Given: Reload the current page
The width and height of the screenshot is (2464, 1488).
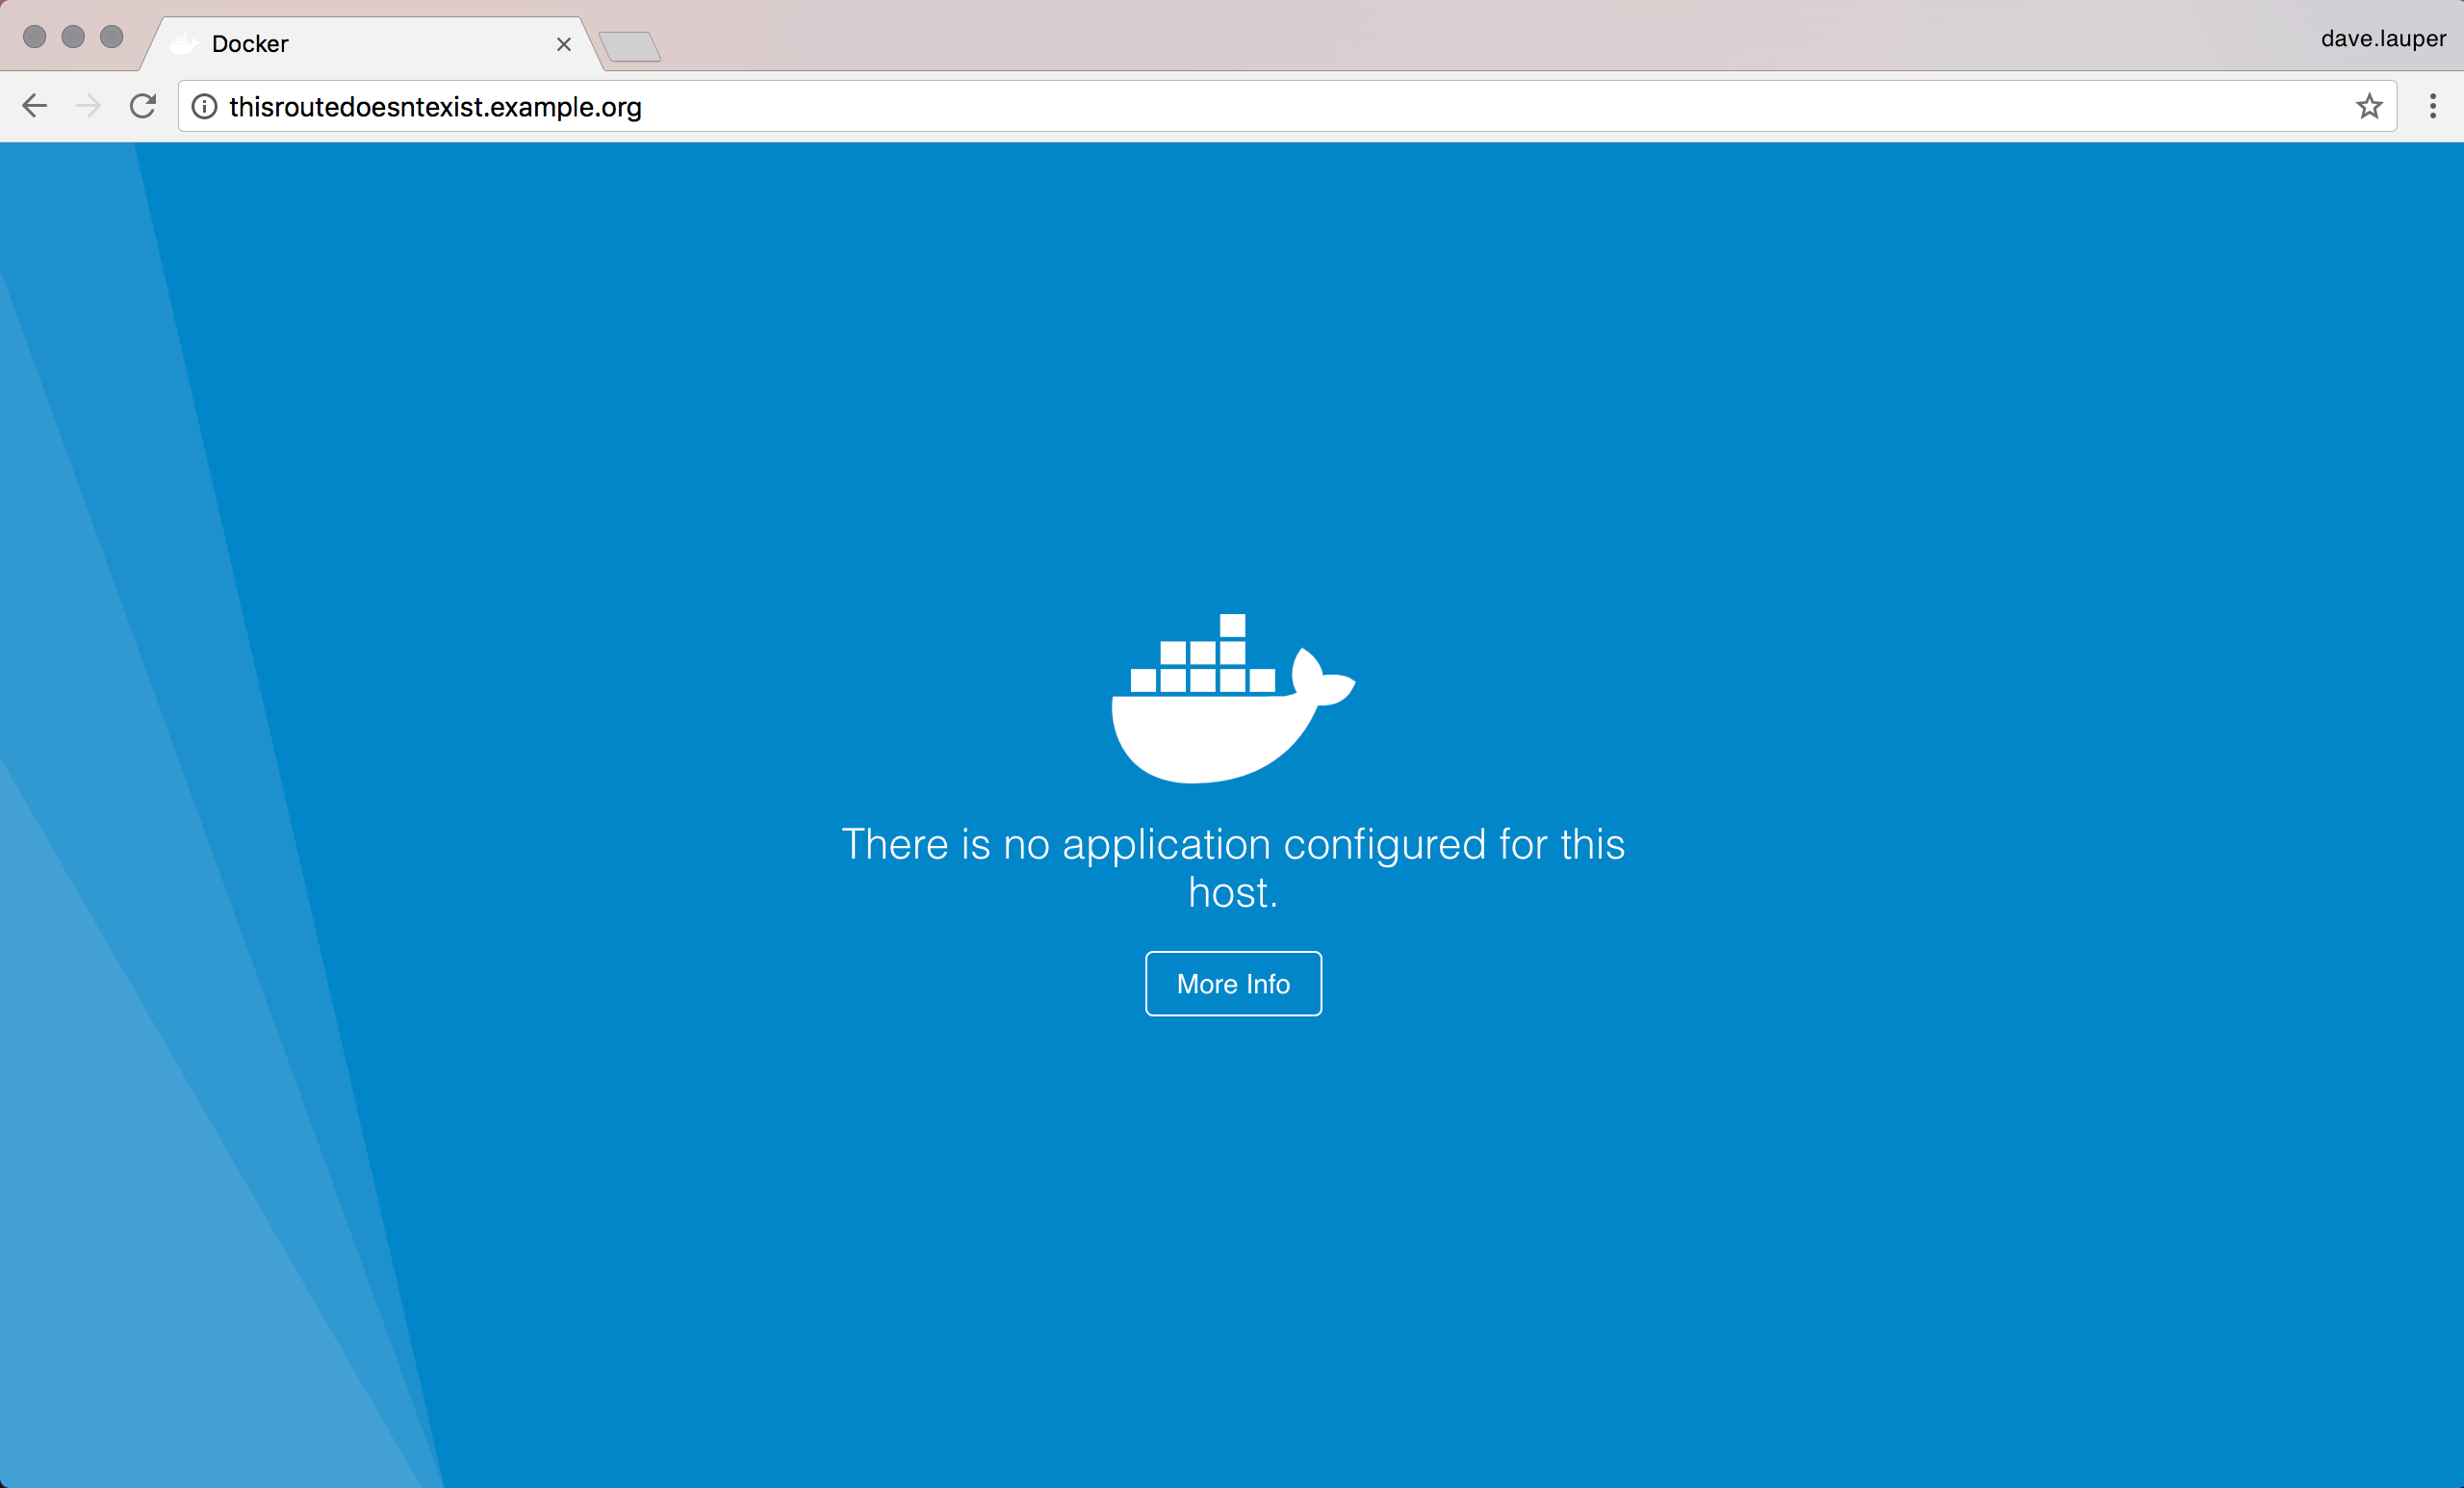Looking at the screenshot, I should (x=143, y=106).
